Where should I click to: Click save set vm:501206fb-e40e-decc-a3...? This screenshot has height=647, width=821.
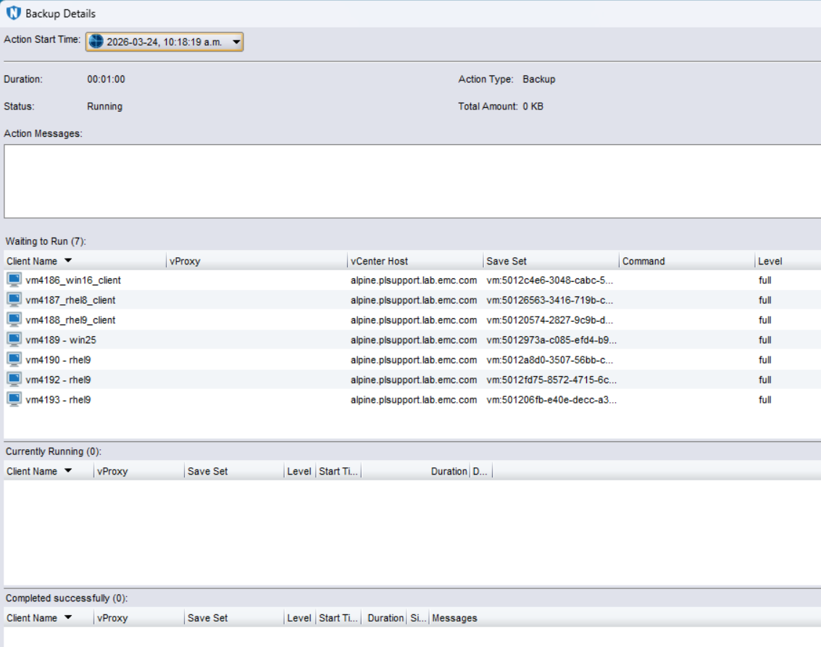pyautogui.click(x=551, y=399)
